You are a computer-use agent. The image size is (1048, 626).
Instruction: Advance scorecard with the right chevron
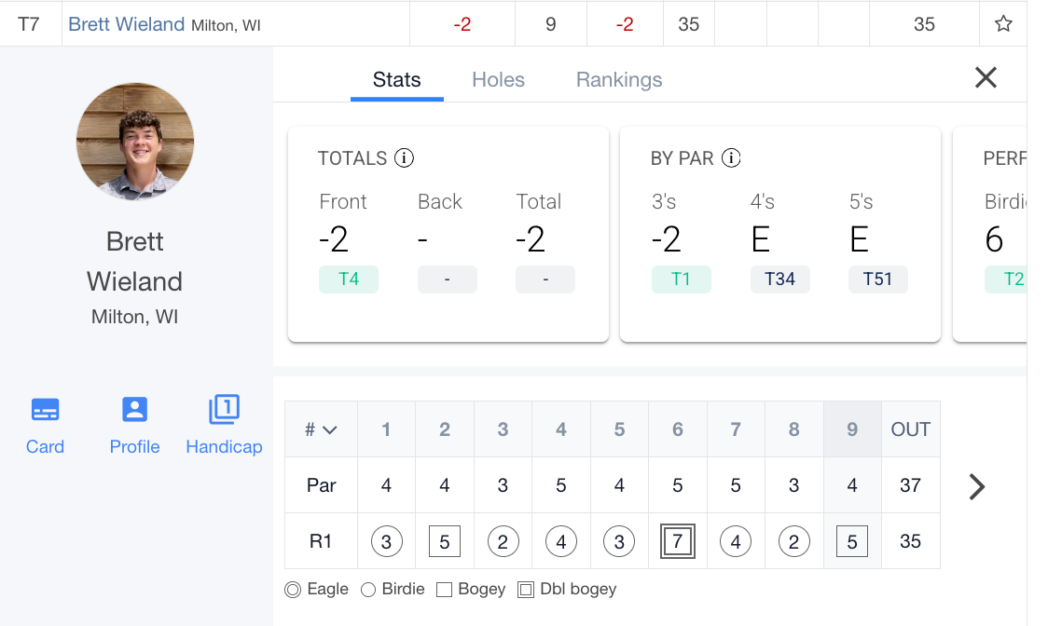[x=976, y=486]
